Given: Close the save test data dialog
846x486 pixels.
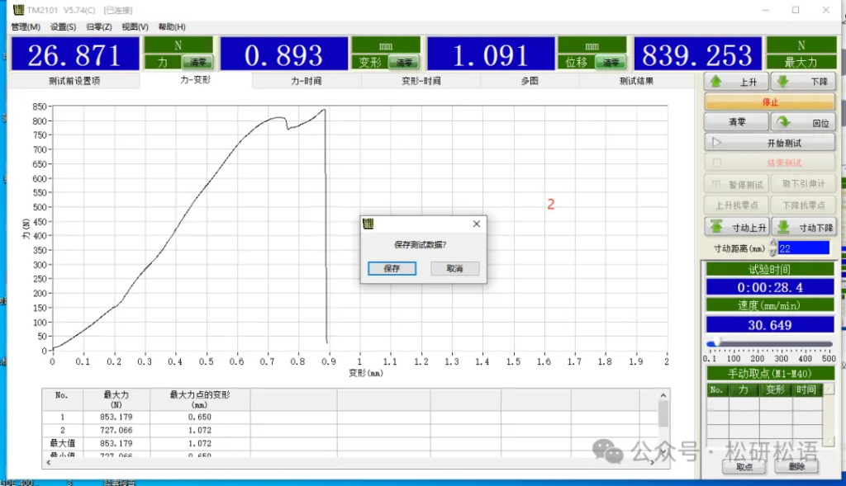Looking at the screenshot, I should 477,224.
